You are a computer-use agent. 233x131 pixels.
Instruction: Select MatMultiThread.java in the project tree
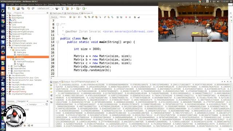tap(25, 61)
